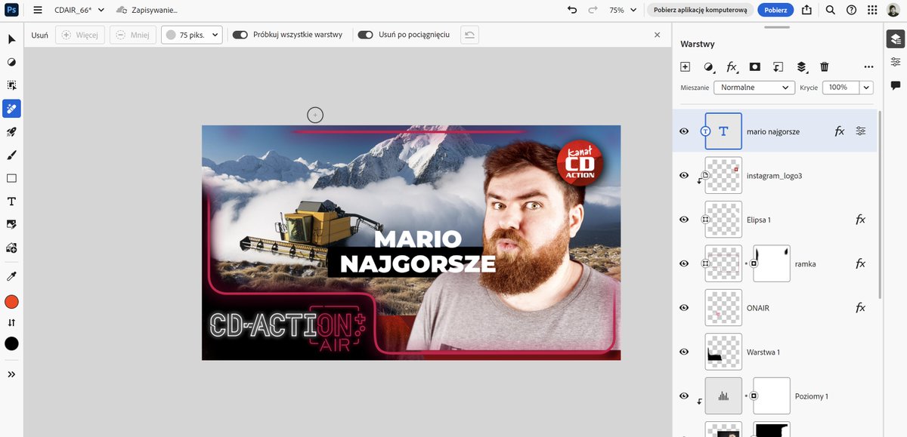Open Layers panel more options
The image size is (907, 437).
pyautogui.click(x=868, y=66)
